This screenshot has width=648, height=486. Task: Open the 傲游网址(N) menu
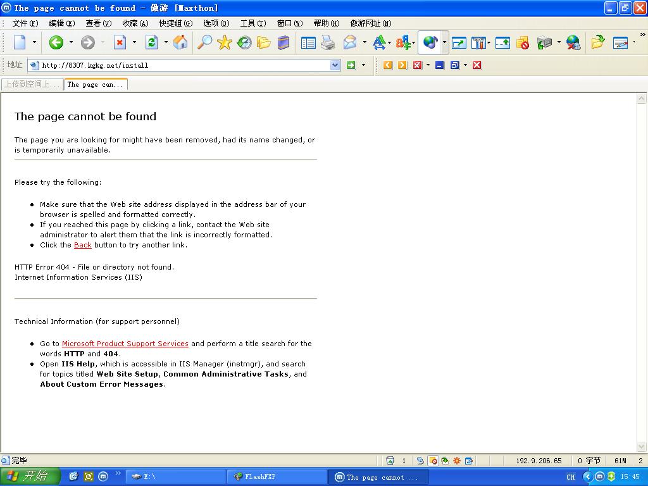point(371,23)
